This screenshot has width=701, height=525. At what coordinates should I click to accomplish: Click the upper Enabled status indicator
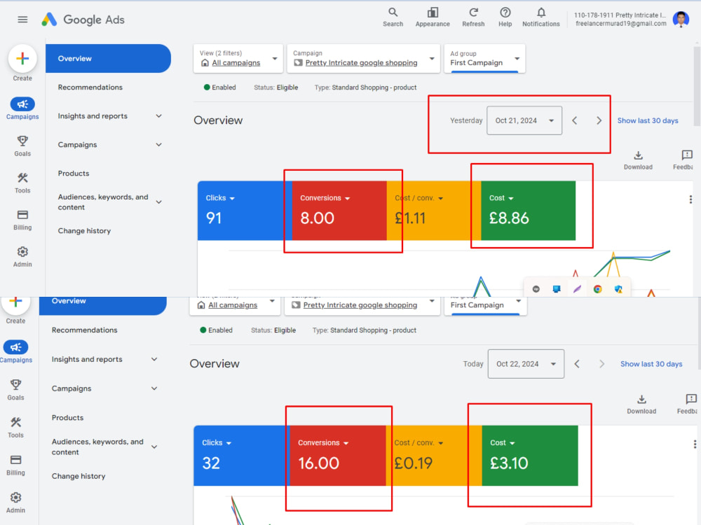pyautogui.click(x=219, y=87)
